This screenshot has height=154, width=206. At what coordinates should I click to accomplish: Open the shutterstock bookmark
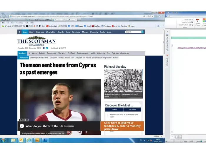52,26
